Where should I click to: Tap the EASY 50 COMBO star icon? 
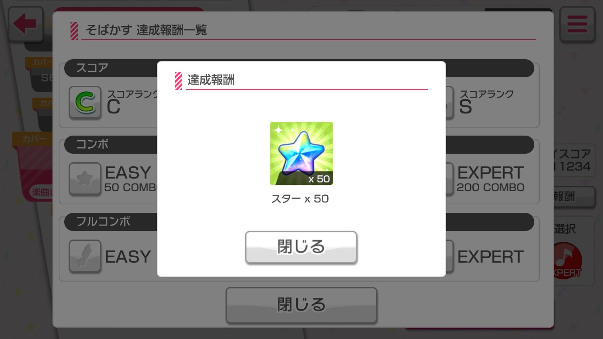[x=85, y=179]
